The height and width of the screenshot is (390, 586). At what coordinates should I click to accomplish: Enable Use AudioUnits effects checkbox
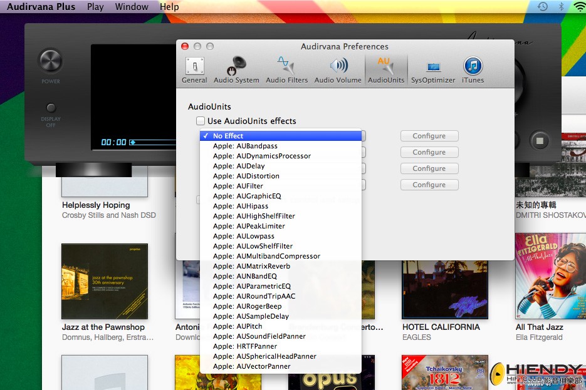(201, 121)
